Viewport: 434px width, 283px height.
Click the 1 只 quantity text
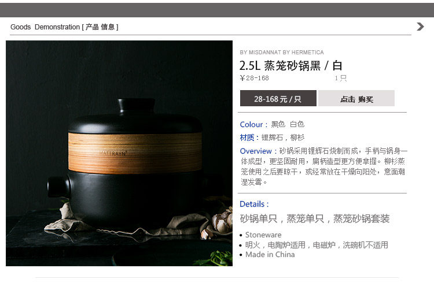point(340,78)
